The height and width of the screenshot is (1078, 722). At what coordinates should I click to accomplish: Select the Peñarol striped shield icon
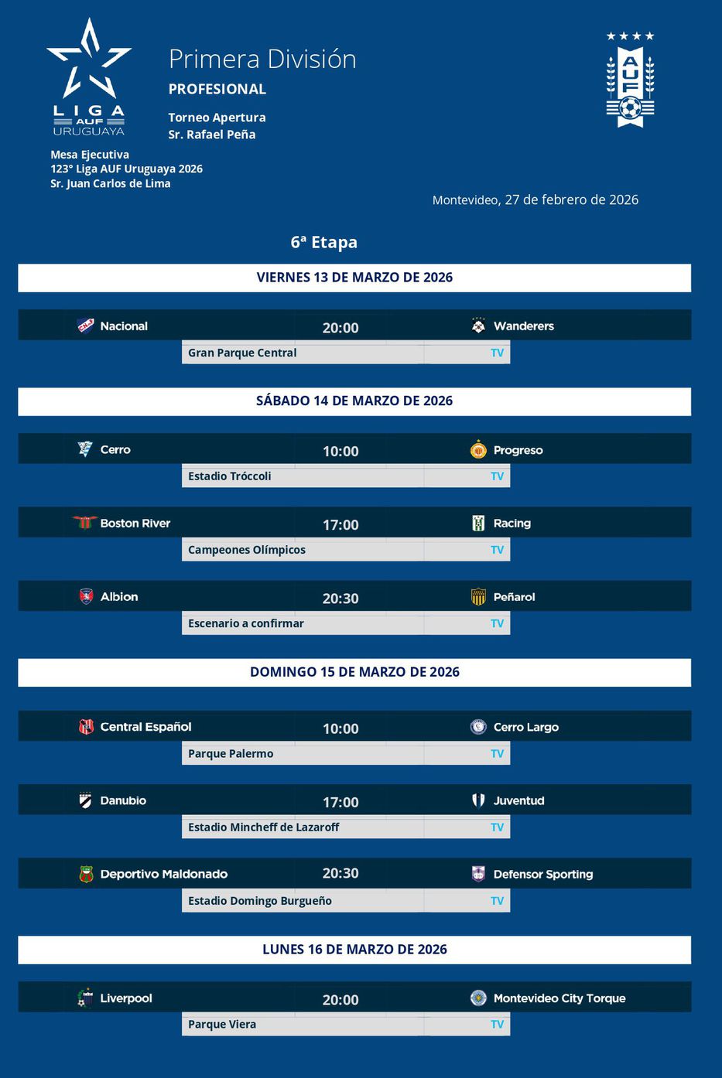coord(478,596)
